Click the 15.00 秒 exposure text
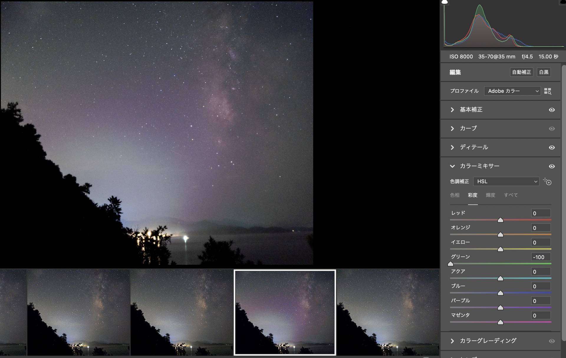The width and height of the screenshot is (566, 358). [548, 57]
